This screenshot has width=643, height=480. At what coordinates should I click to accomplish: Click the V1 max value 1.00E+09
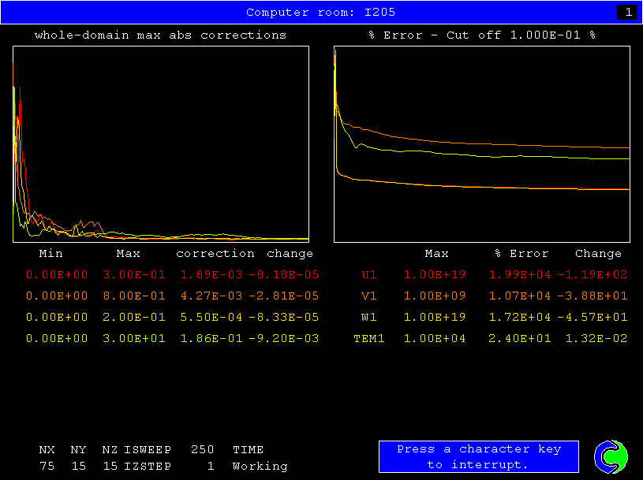pyautogui.click(x=435, y=296)
